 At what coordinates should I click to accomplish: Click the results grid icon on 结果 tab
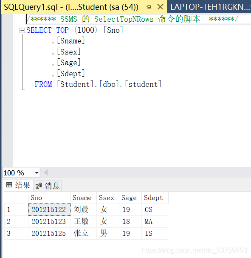point(9,185)
